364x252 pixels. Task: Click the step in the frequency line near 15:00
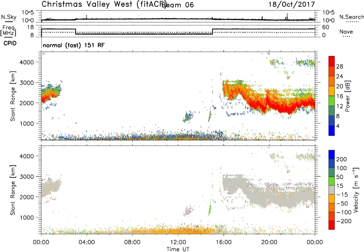pyautogui.click(x=212, y=31)
